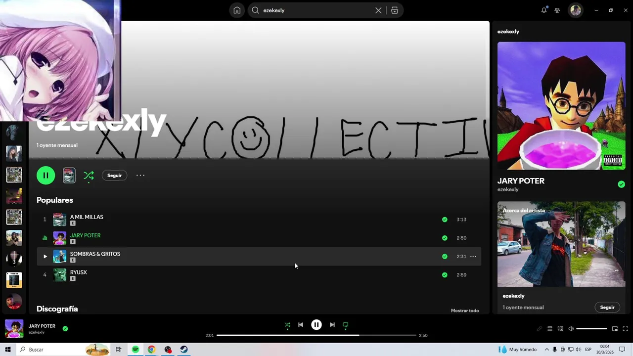Open the Connect to a device icon
This screenshot has height=356, width=633.
tap(560, 329)
